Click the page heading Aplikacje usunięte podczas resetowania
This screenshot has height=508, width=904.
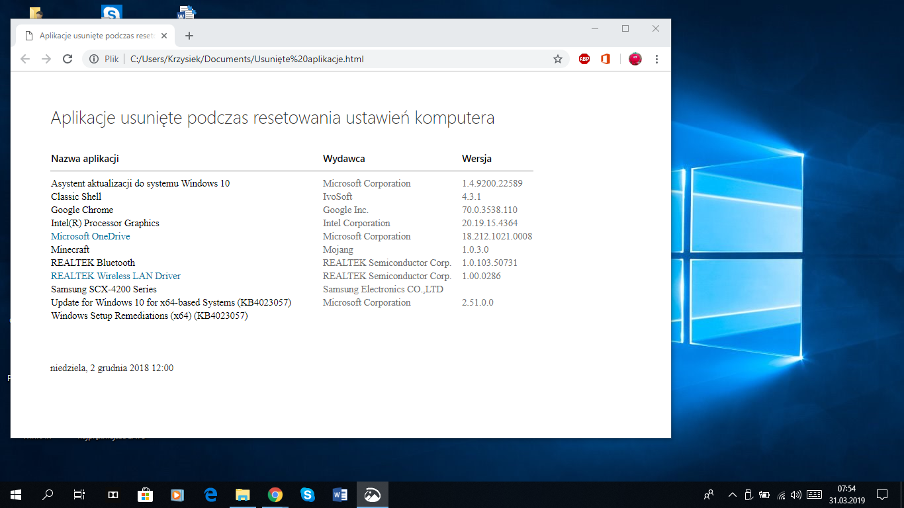click(x=273, y=118)
